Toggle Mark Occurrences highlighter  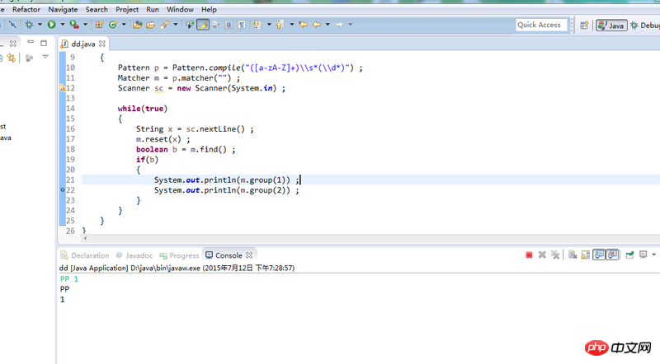pos(203,25)
